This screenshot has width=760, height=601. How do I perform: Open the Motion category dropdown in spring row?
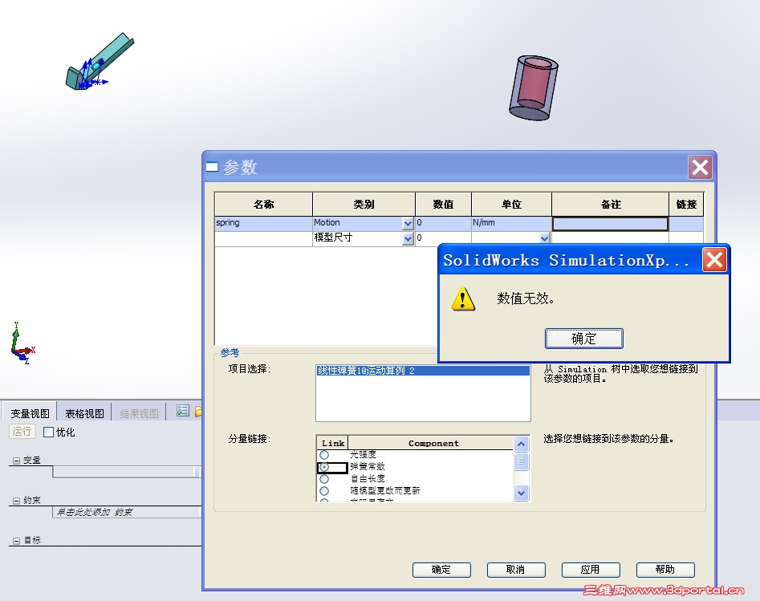pyautogui.click(x=408, y=223)
